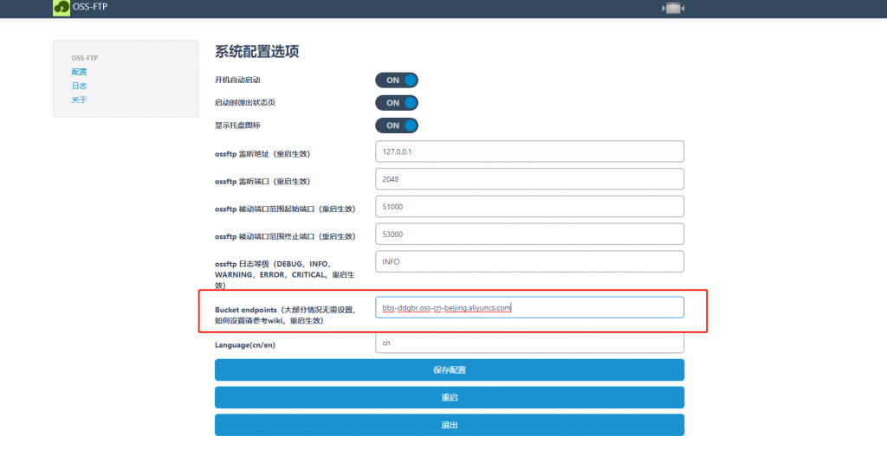This screenshot has width=887, height=456.
Task: Open the 日志 sidebar link
Action: [79, 86]
